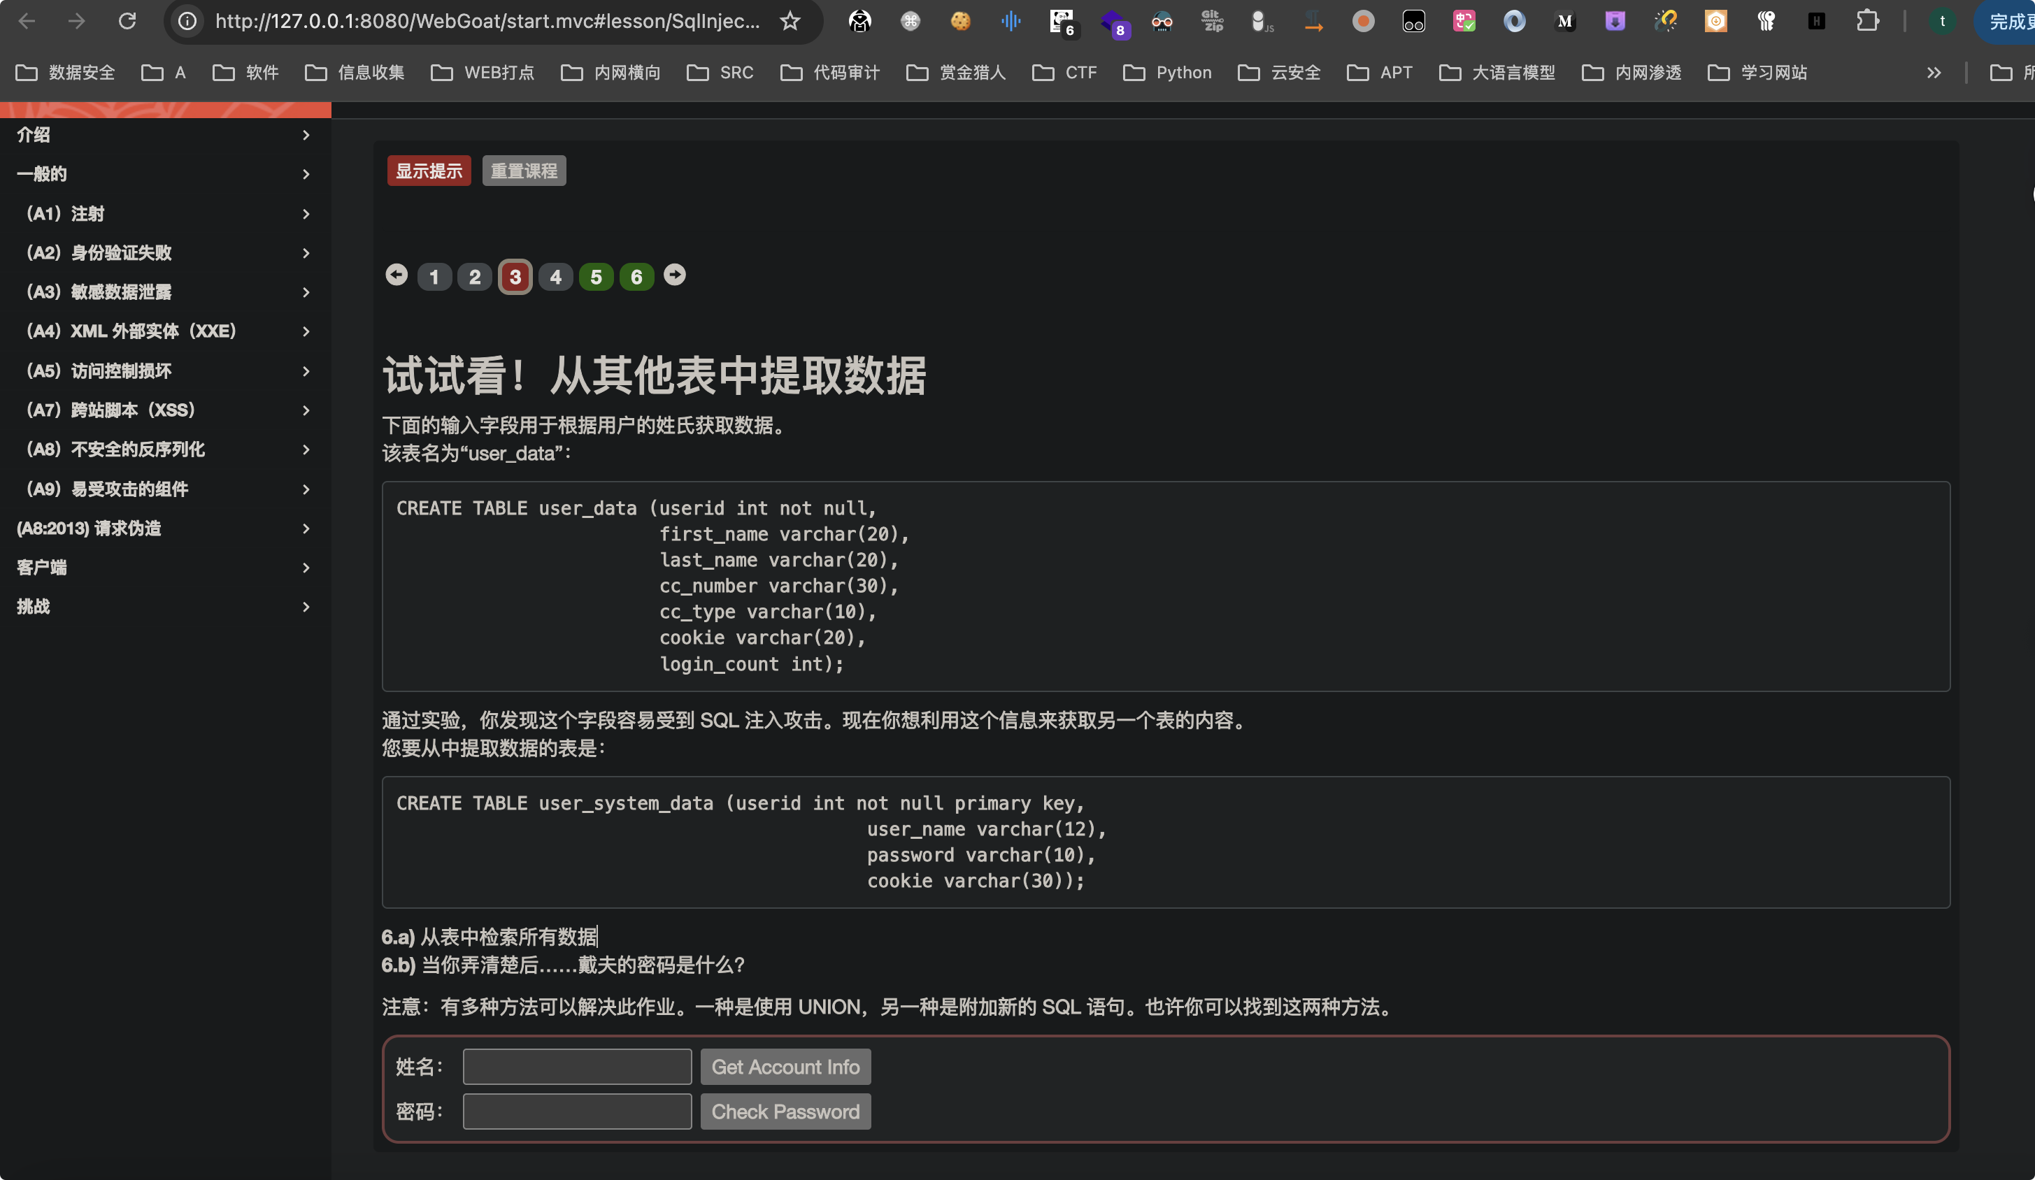Open the purple download-shield extension

pyautogui.click(x=1615, y=21)
